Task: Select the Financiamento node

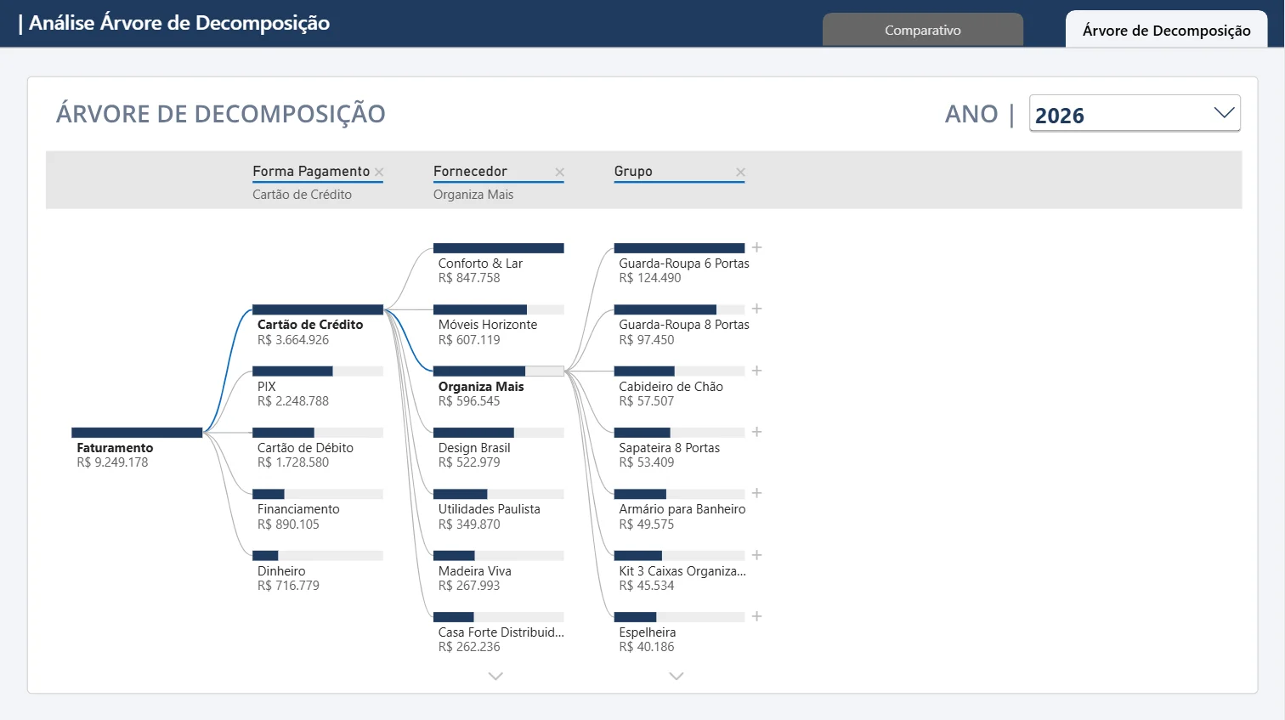Action: 318,510
